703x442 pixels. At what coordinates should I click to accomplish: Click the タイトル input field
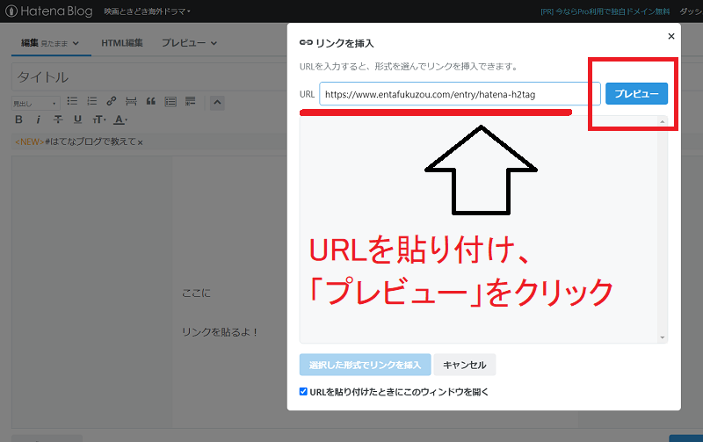click(149, 77)
